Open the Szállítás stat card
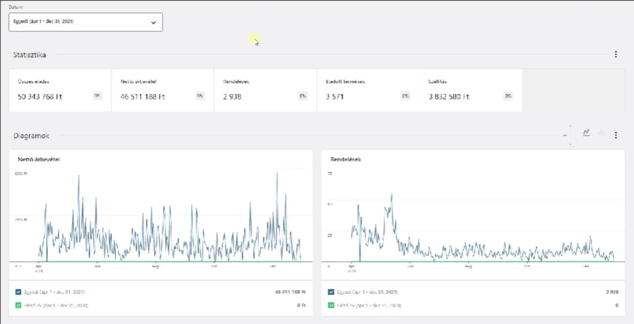The width and height of the screenshot is (634, 324). 470,90
